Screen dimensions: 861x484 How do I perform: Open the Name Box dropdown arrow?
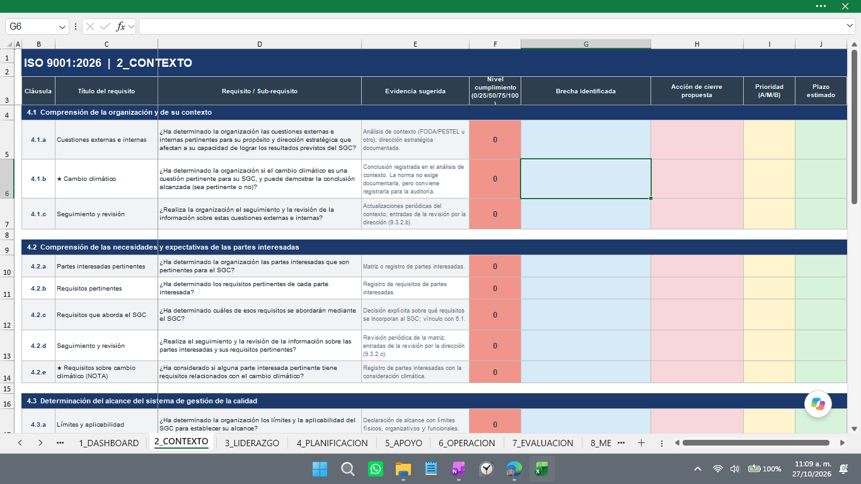tap(62, 26)
